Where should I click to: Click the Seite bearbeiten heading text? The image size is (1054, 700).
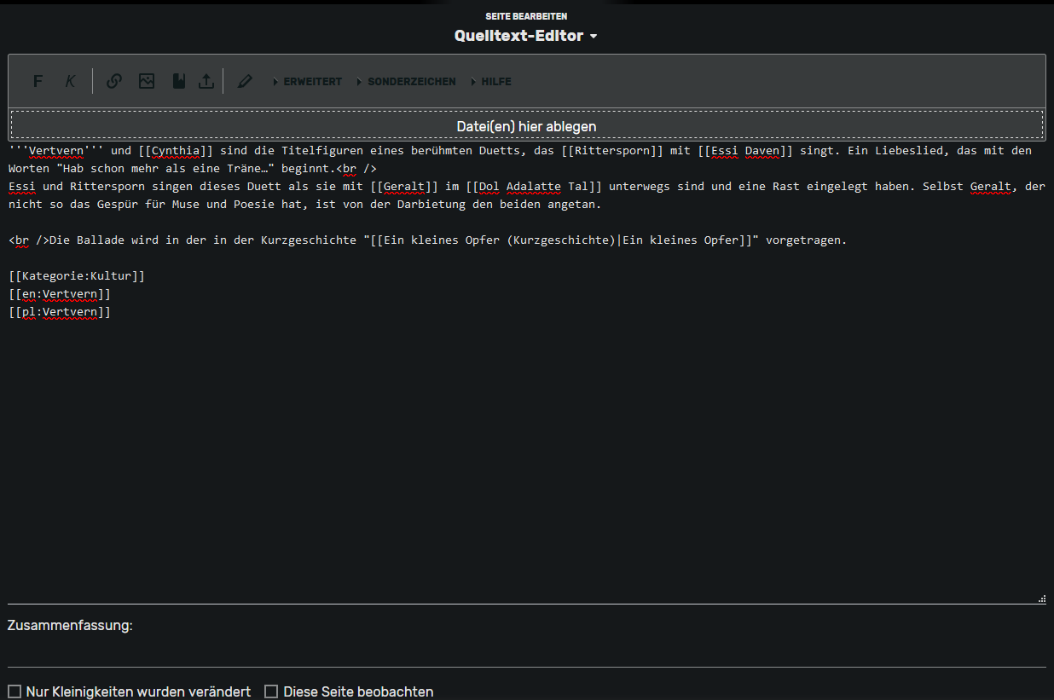tap(526, 16)
